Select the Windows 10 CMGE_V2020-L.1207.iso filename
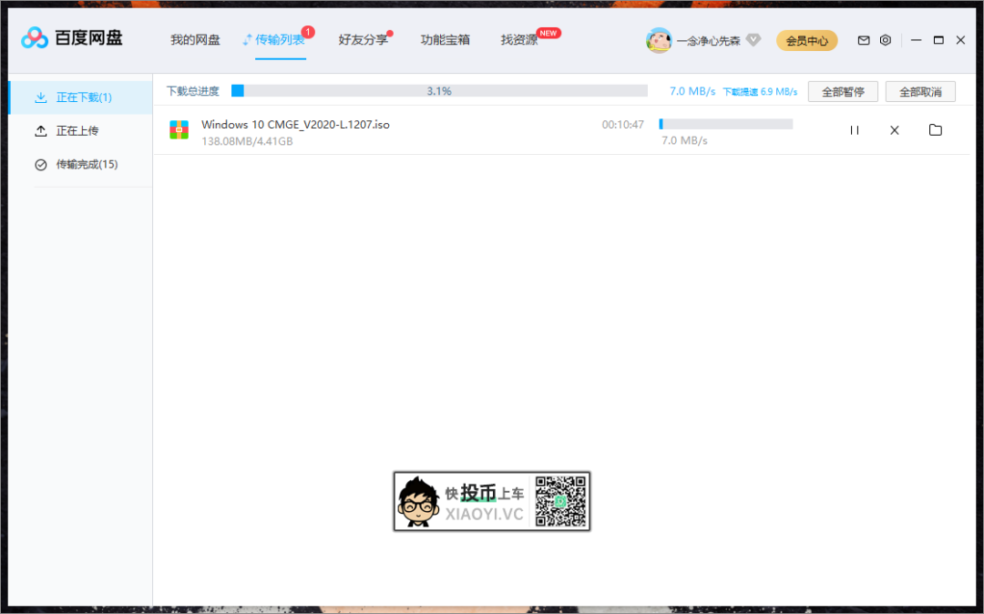The image size is (984, 614). coord(295,124)
